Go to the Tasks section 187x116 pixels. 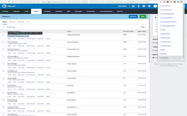point(27,11)
